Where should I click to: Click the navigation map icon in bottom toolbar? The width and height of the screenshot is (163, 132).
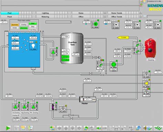pyautogui.click(x=30, y=128)
